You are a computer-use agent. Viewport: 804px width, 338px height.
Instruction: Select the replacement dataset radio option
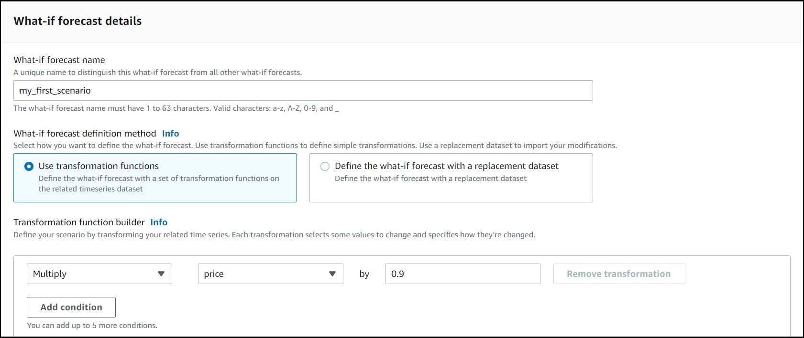coord(325,166)
